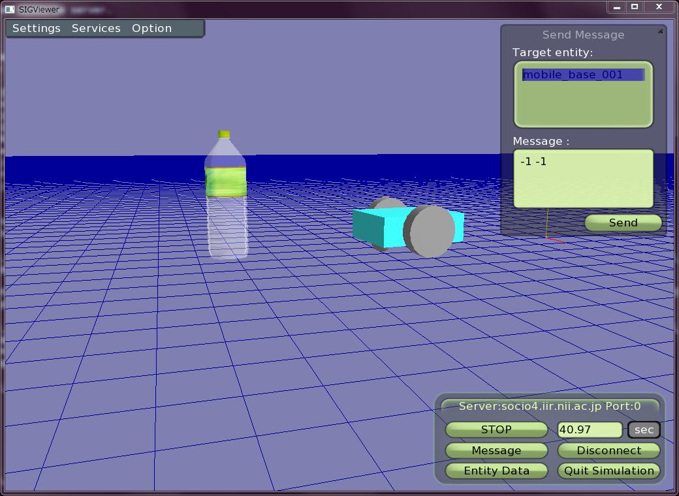Open the Entity Data panel
The image size is (679, 496).
tap(496, 471)
